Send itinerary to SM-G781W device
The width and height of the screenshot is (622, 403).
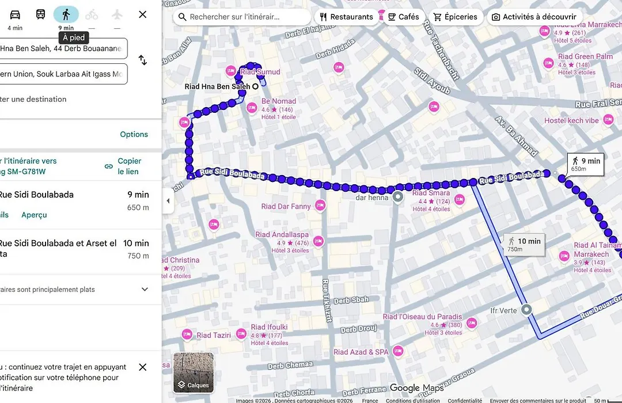click(x=29, y=166)
